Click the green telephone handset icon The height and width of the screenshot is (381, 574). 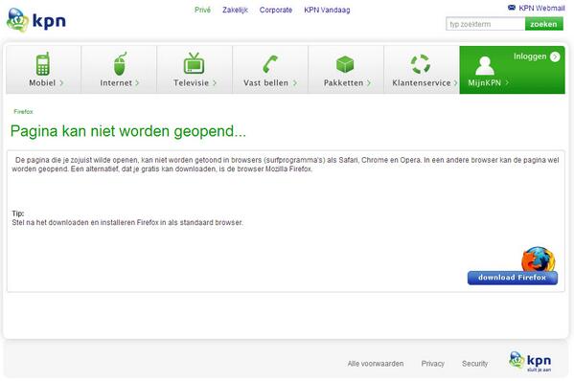click(270, 63)
